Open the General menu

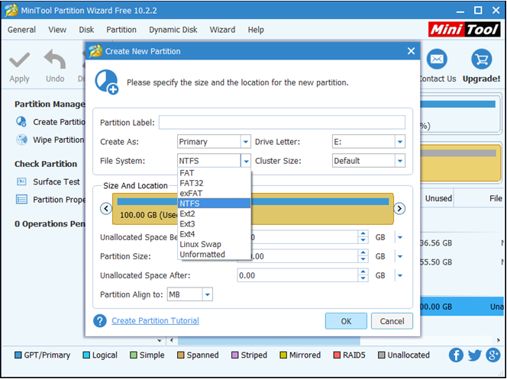coord(21,30)
